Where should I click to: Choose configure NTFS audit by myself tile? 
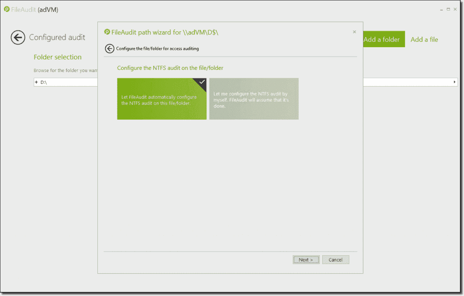pyautogui.click(x=254, y=99)
